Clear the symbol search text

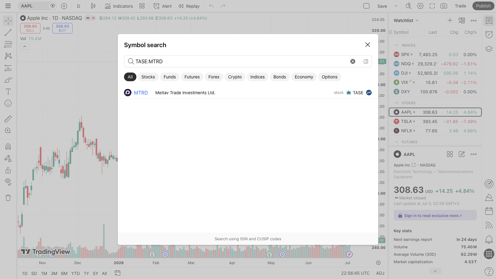click(x=353, y=61)
